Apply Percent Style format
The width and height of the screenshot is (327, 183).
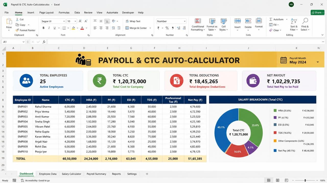pyautogui.click(x=167, y=28)
